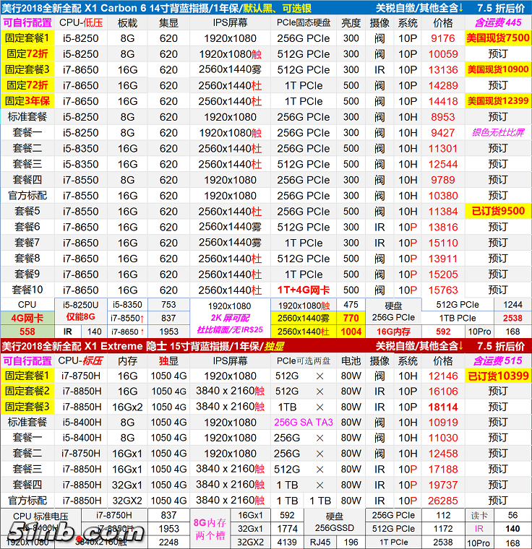Click the price "10380"
This screenshot has width=532, height=549.
click(443, 196)
